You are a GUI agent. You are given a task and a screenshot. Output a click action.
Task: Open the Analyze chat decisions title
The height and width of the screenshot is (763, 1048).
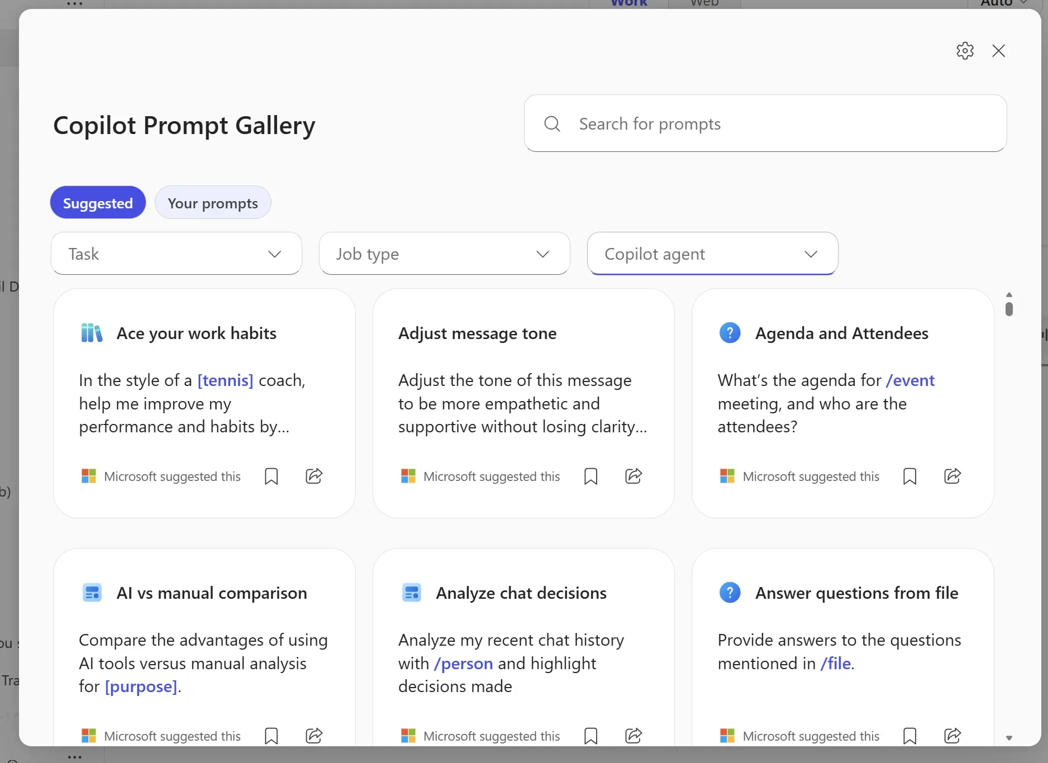pos(521,593)
